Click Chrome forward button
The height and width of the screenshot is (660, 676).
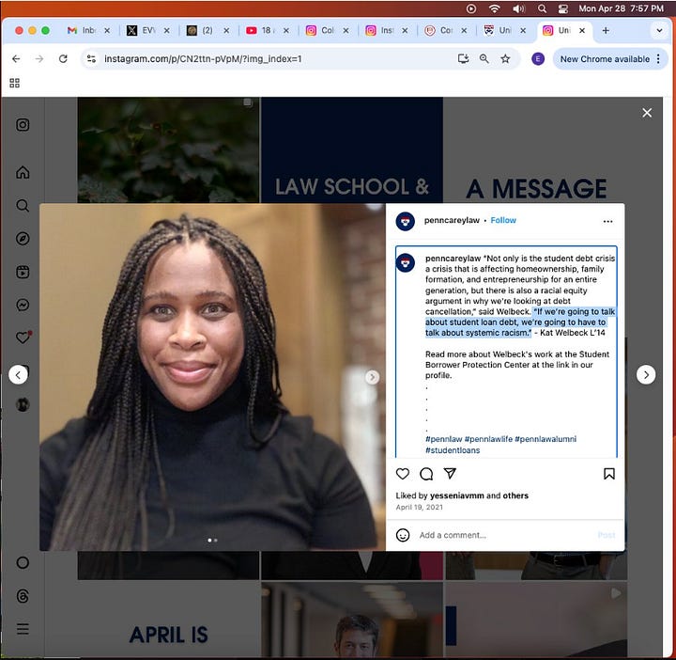pos(39,58)
